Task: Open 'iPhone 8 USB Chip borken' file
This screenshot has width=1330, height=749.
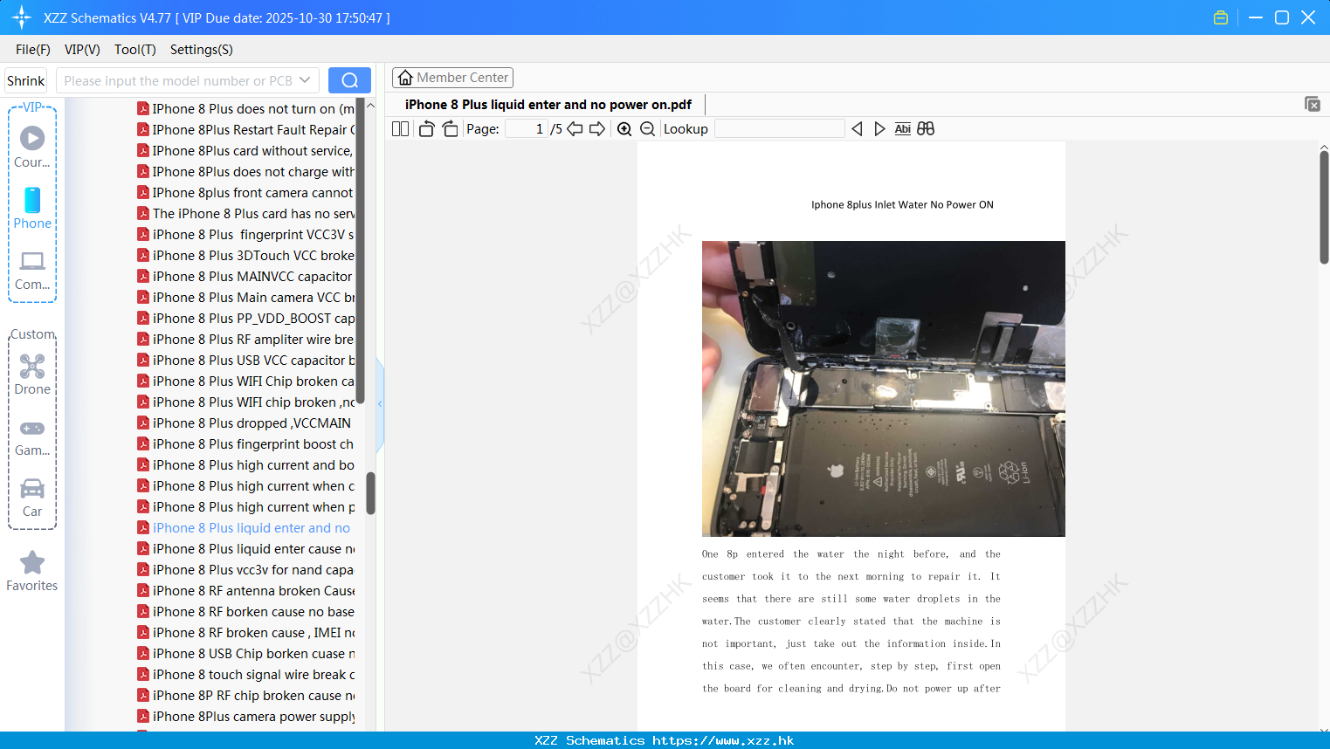Action: click(246, 654)
